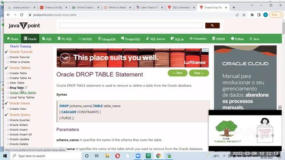Click the Lufthansa banner advertisement
This screenshot has height=160, width=285.
tap(133, 58)
